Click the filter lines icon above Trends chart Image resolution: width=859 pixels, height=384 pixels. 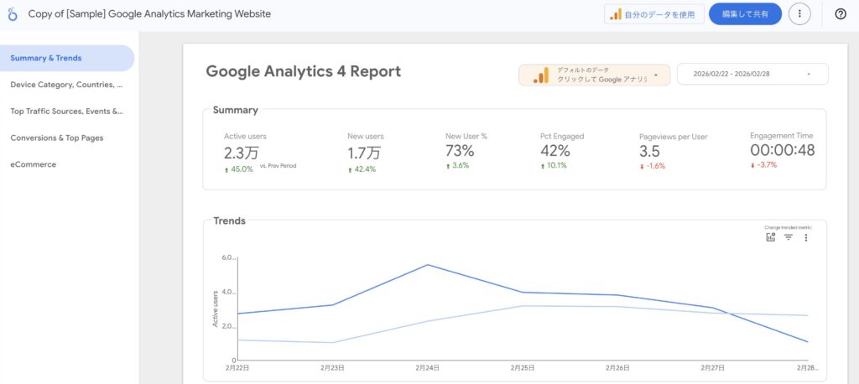789,237
